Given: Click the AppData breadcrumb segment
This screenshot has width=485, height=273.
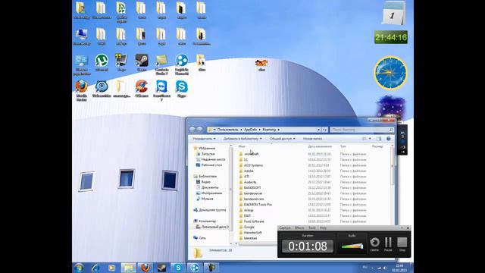Looking at the screenshot, I should click(250, 130).
